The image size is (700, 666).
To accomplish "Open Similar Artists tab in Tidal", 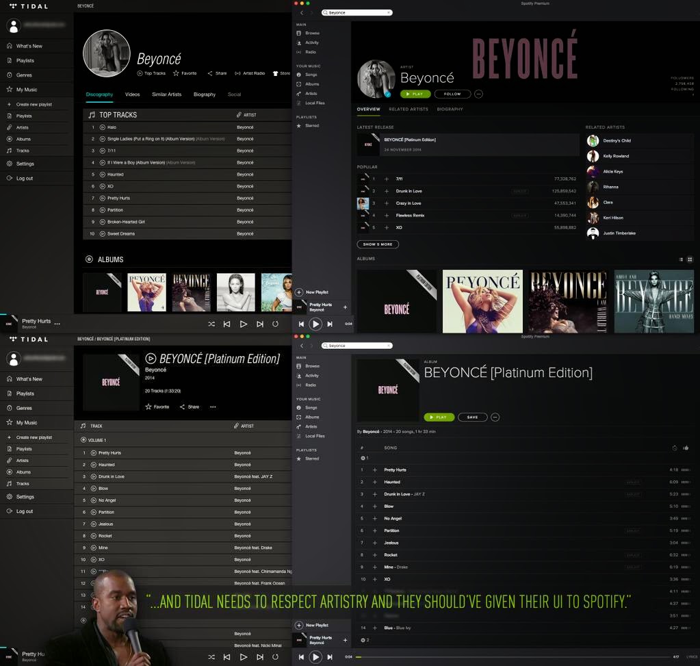I will (166, 94).
